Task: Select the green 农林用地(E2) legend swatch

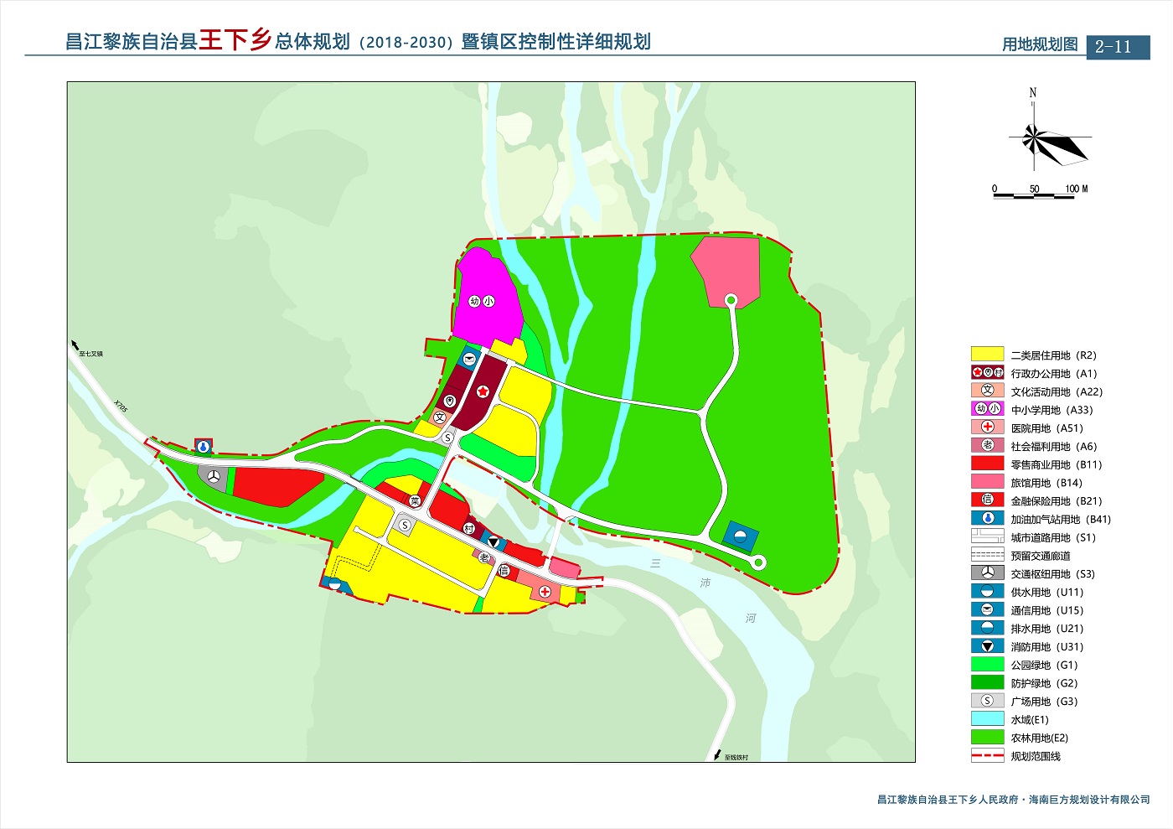Action: coord(987,738)
